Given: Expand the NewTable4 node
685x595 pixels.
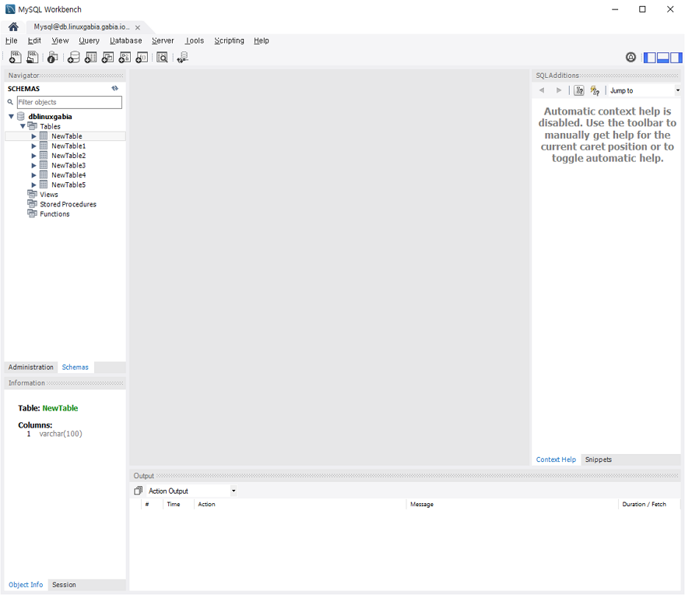Looking at the screenshot, I should click(x=33, y=175).
